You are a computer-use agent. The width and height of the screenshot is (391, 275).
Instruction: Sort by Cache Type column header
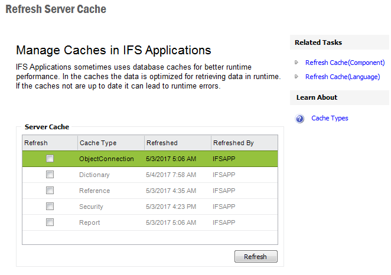(111, 143)
